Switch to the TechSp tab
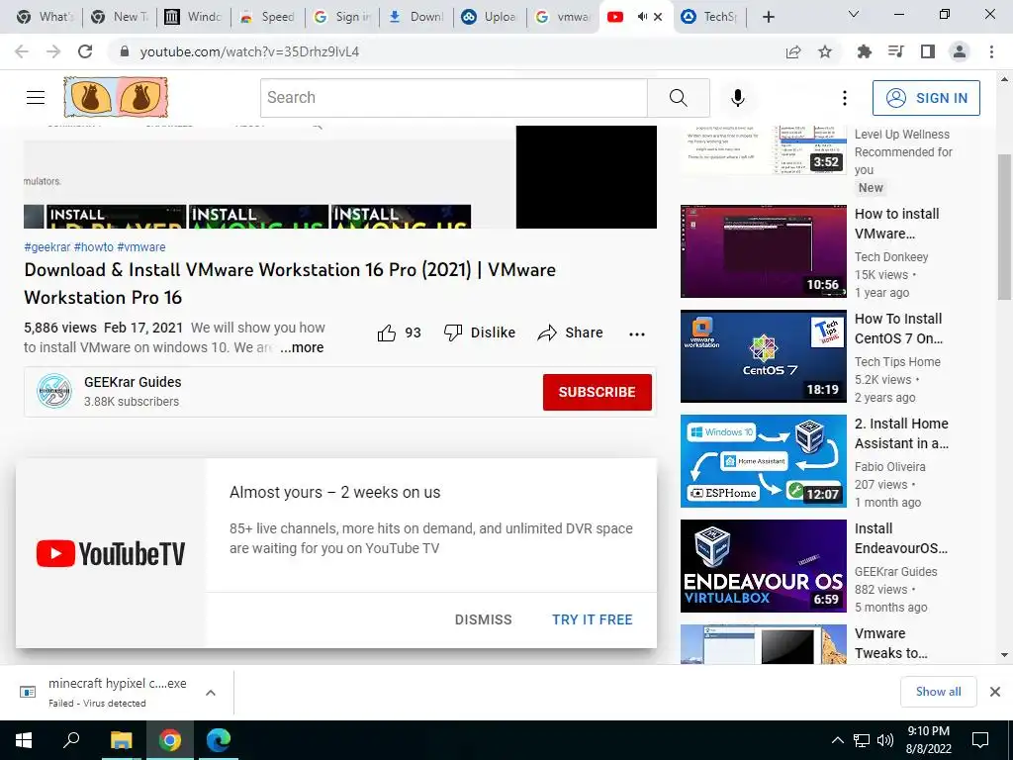 pos(710,17)
